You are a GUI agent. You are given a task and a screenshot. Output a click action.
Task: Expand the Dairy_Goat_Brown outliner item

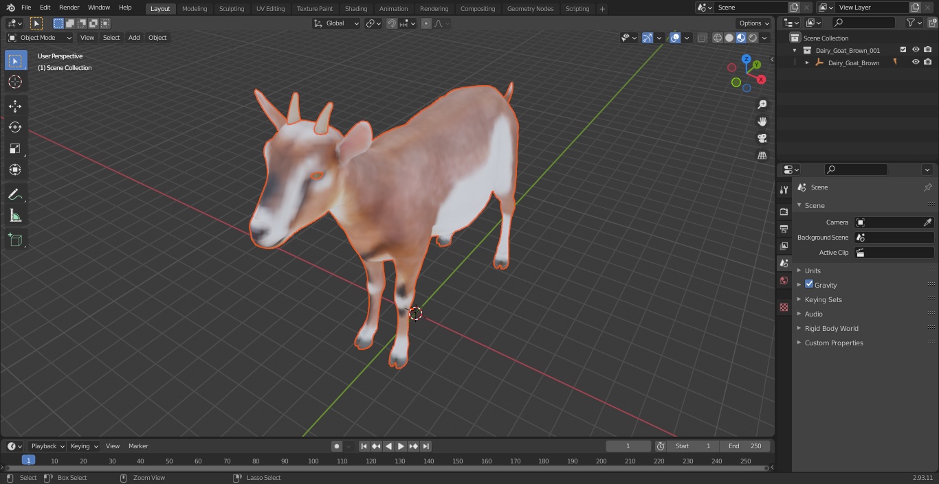807,62
